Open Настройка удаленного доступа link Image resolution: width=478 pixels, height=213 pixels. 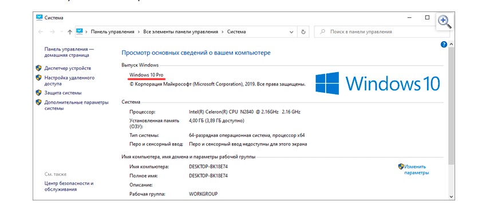pos(69,81)
